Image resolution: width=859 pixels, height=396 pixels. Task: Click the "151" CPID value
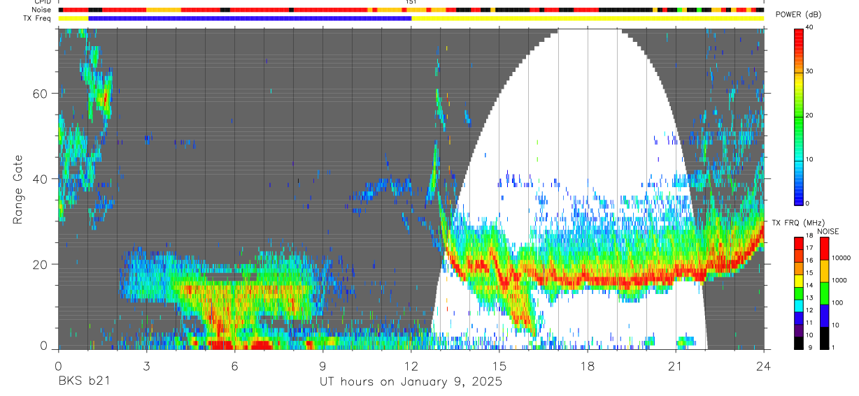(411, 2)
